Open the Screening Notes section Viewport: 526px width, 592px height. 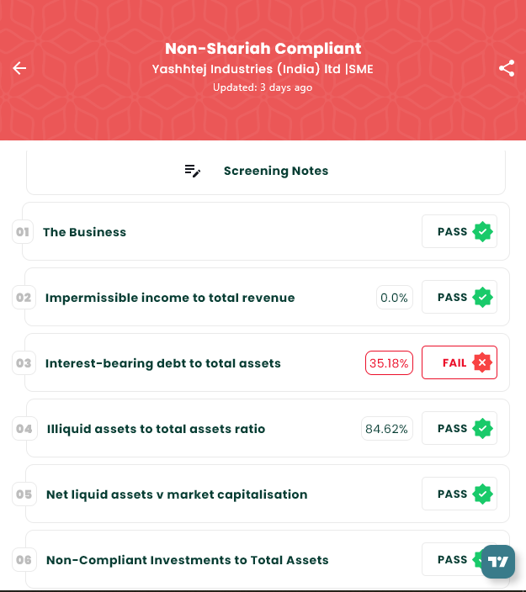point(275,171)
